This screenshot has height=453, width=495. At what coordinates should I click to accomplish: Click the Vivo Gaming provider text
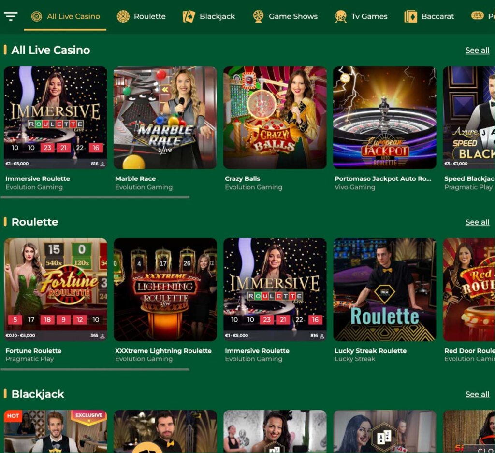tap(355, 187)
